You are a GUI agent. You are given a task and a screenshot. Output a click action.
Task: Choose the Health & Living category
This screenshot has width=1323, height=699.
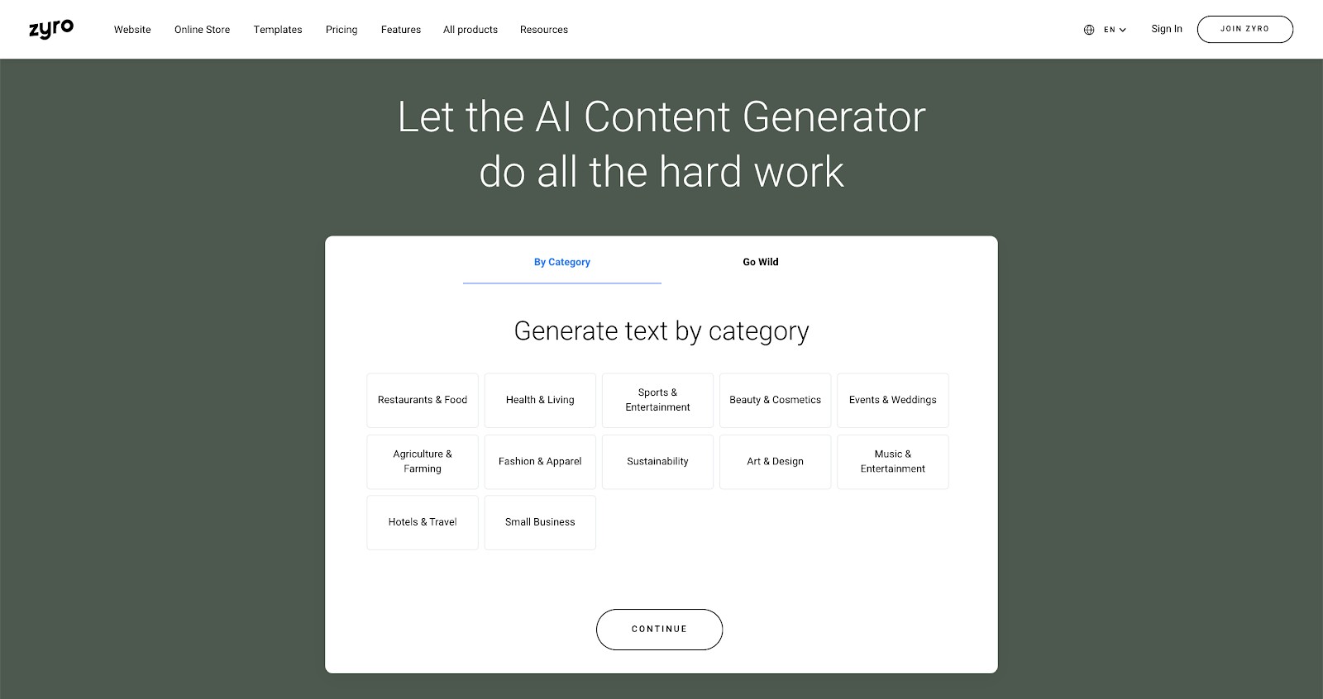tap(540, 400)
